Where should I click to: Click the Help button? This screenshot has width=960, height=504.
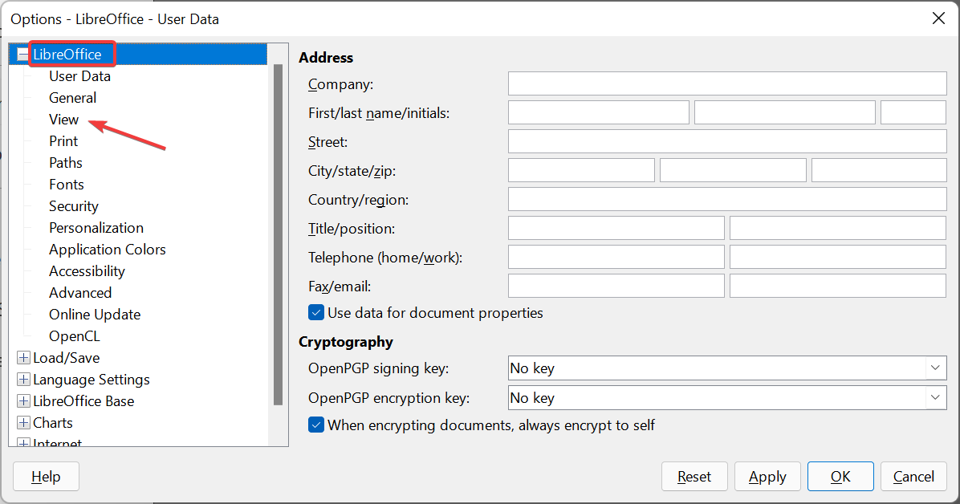tap(46, 477)
